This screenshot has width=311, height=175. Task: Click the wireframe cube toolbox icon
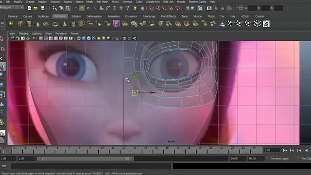(2, 94)
